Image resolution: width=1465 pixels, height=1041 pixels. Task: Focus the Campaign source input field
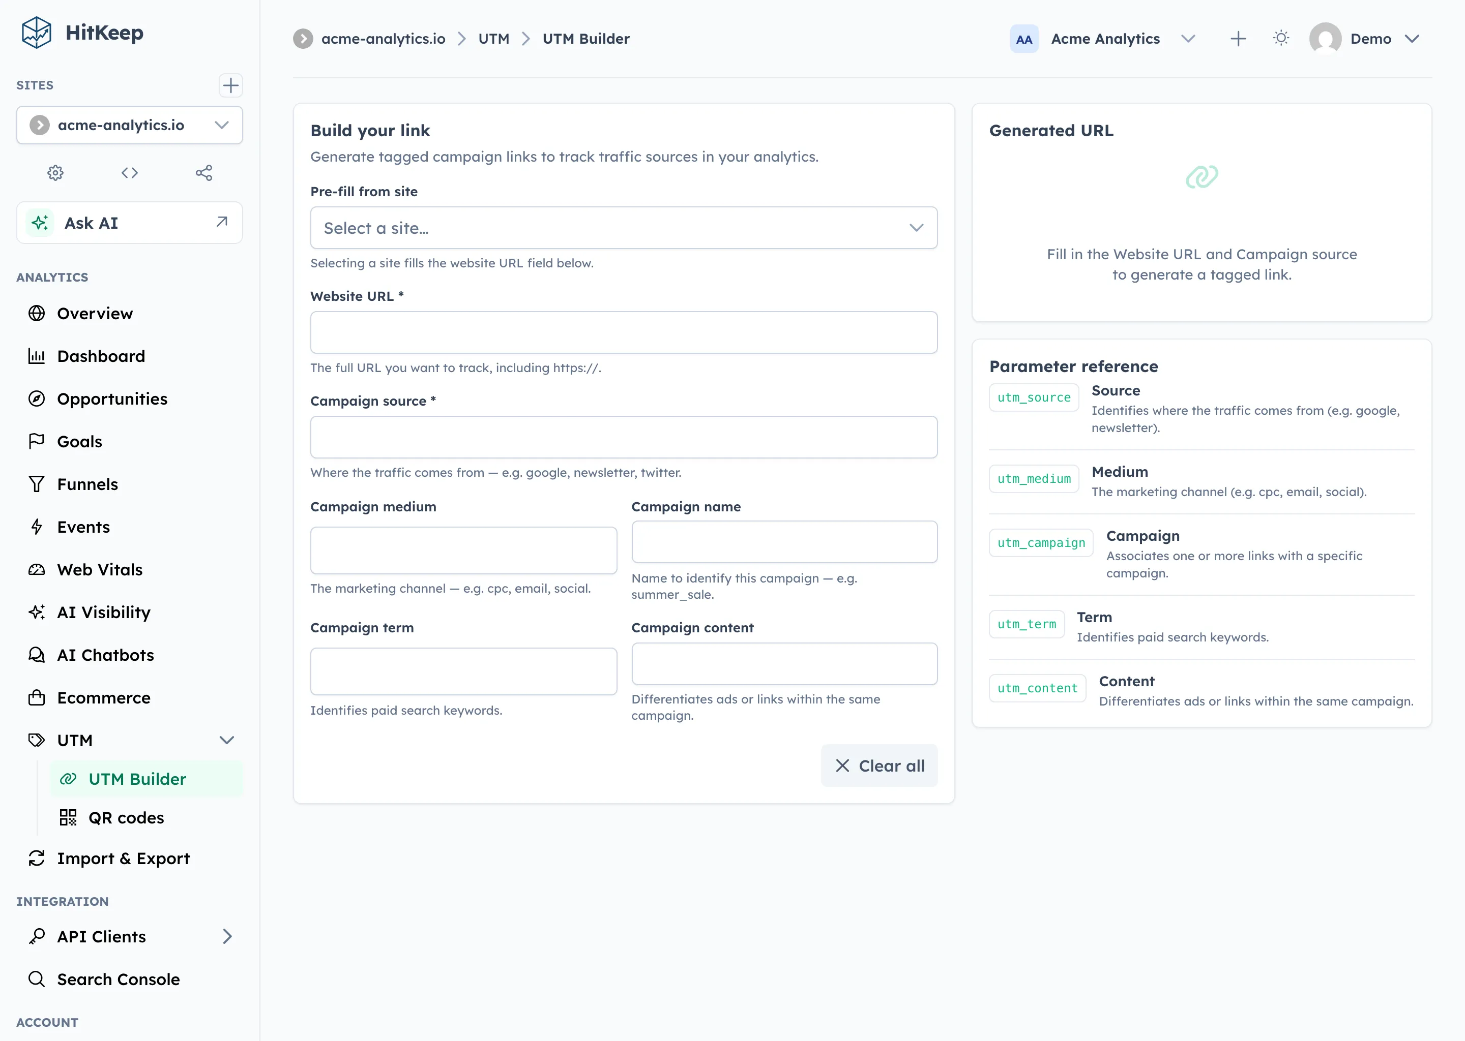(x=624, y=437)
